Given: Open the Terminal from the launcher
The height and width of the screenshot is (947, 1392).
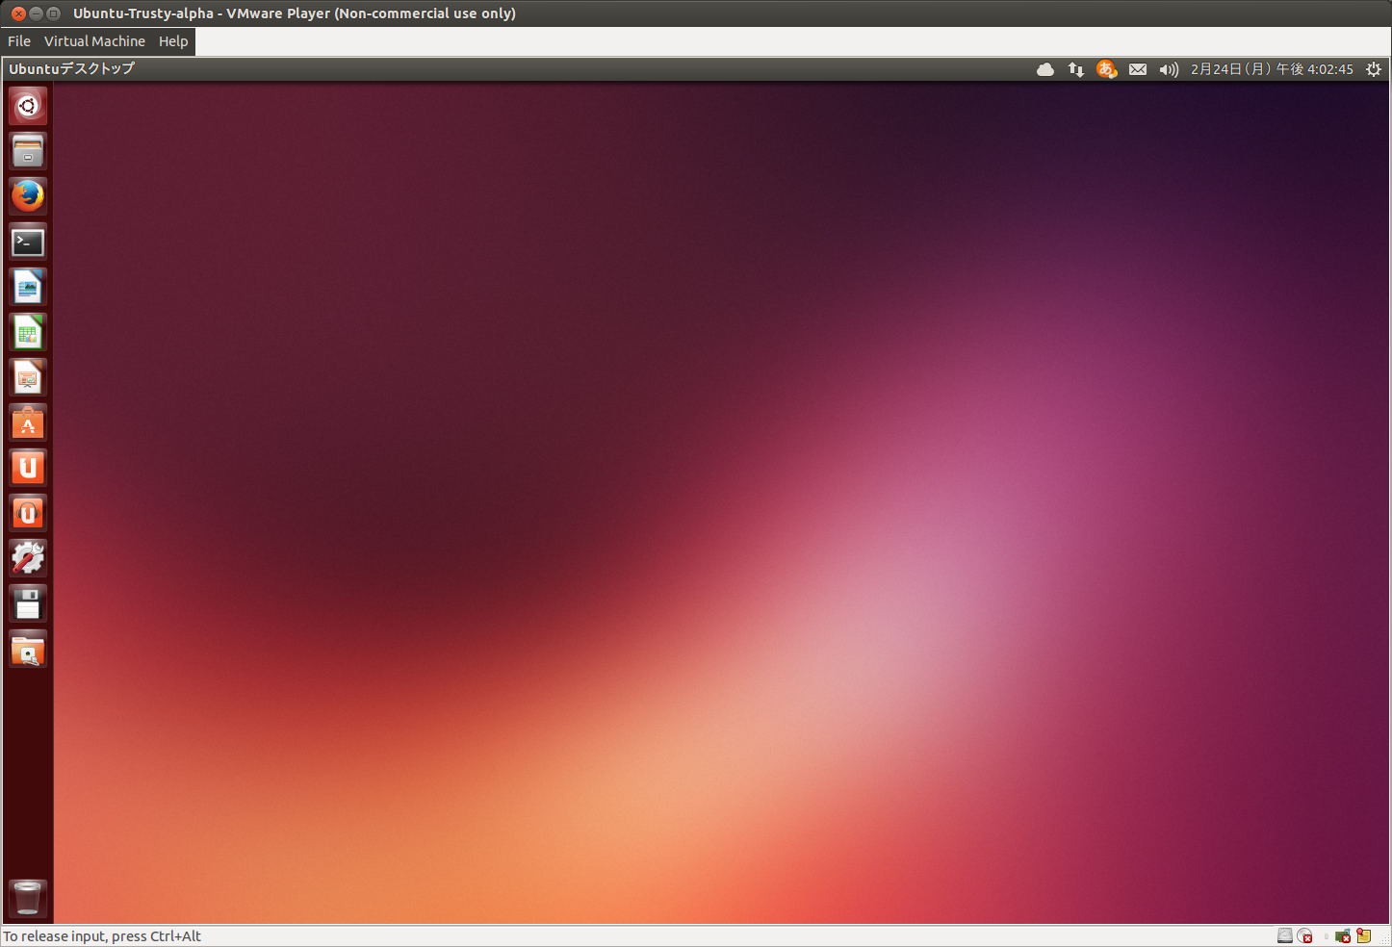Looking at the screenshot, I should (28, 242).
